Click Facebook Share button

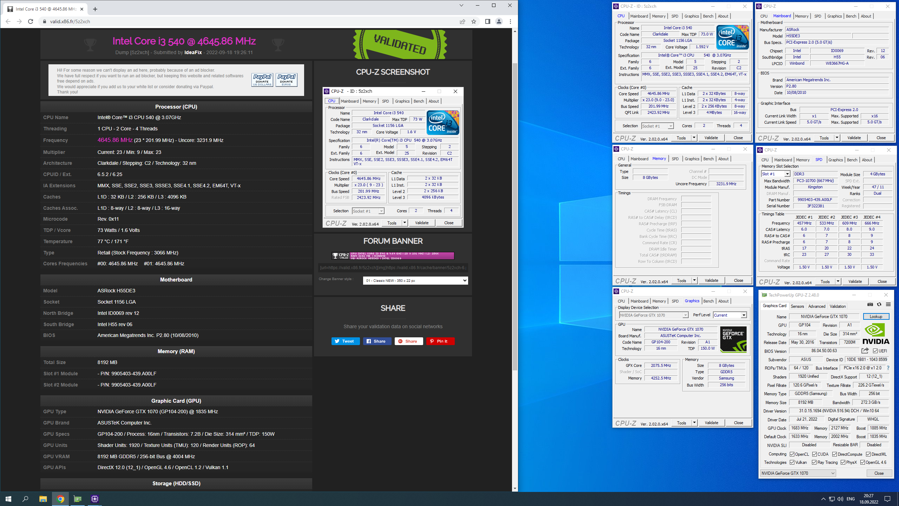coord(377,341)
